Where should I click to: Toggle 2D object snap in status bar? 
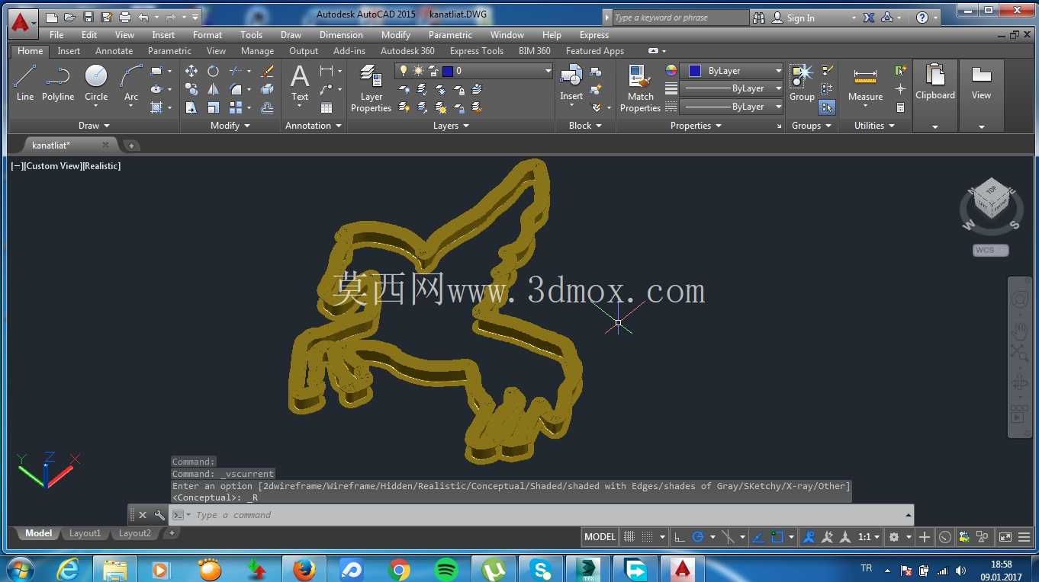click(777, 537)
